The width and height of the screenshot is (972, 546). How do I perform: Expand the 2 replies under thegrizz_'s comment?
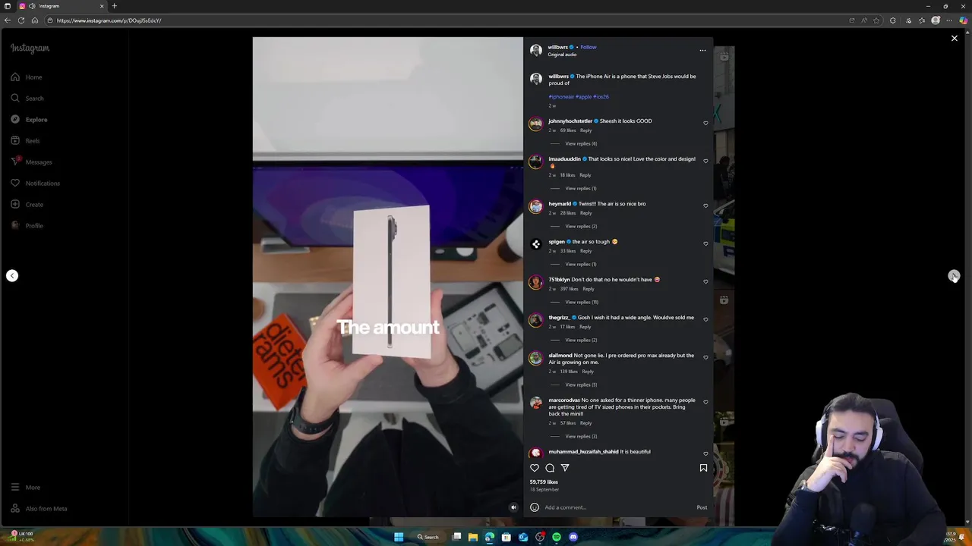pyautogui.click(x=581, y=340)
